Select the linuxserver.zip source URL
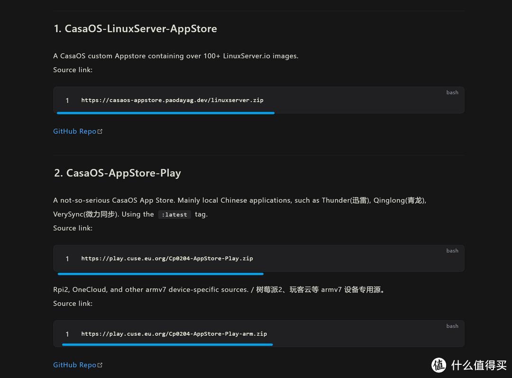 pyautogui.click(x=172, y=100)
